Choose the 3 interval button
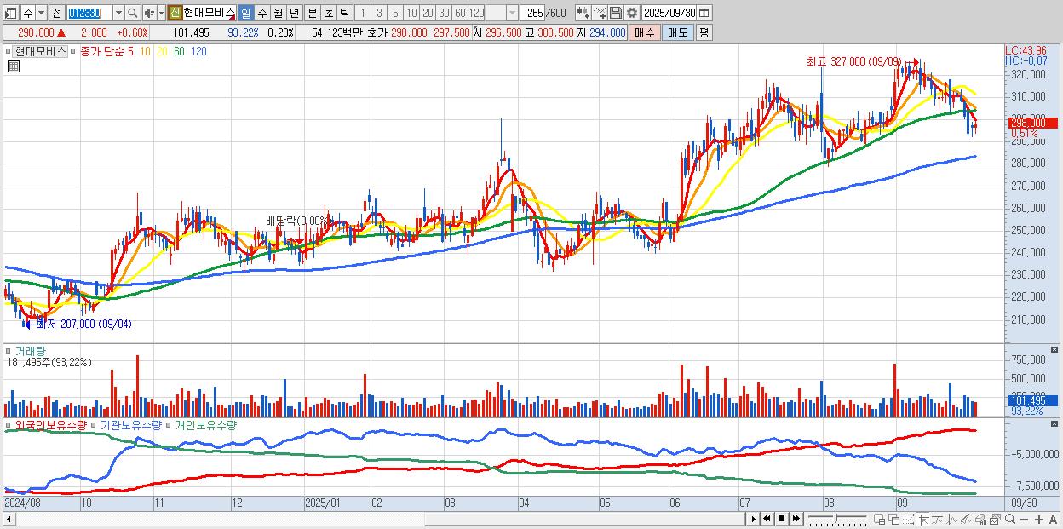The height and width of the screenshot is (529, 1063). coord(379,13)
